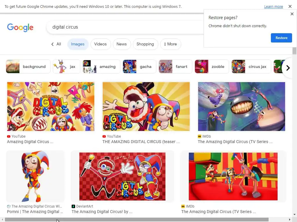Open the DeviantArt red checkered fanart thumbnail

(122, 176)
